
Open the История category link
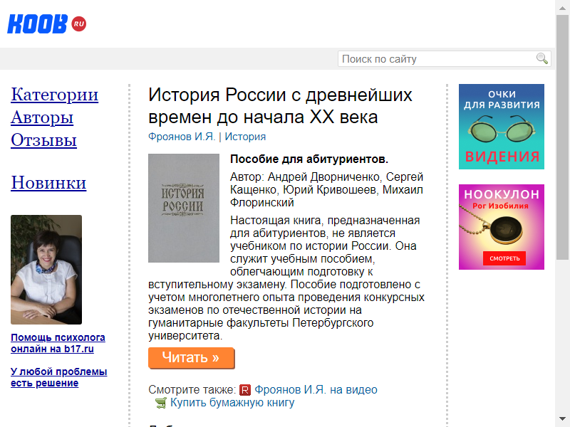[x=245, y=137]
